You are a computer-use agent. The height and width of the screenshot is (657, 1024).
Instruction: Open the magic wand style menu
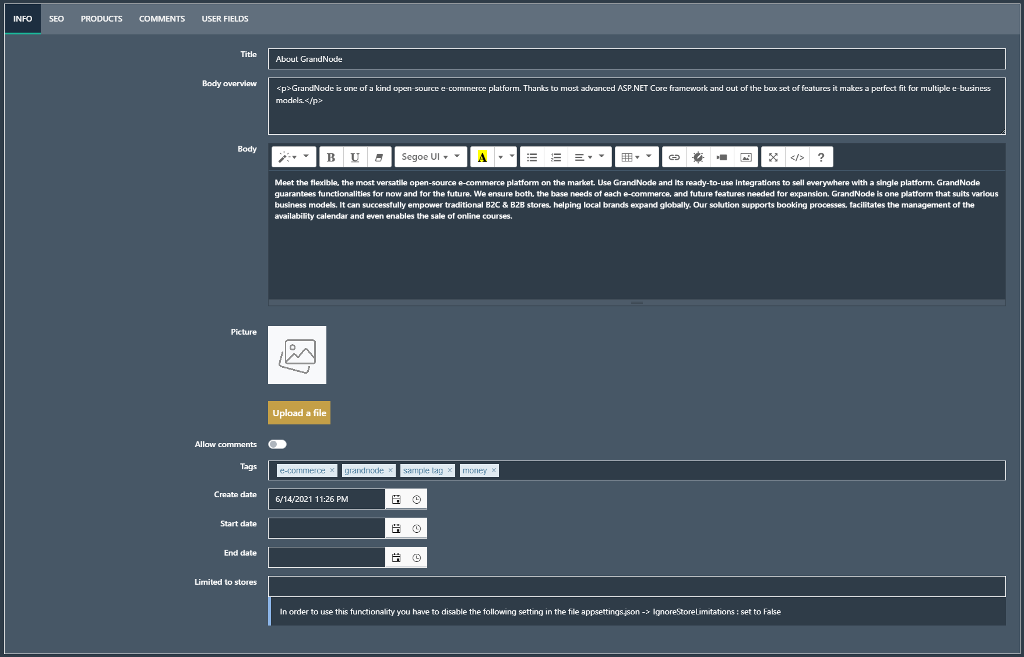tap(294, 157)
